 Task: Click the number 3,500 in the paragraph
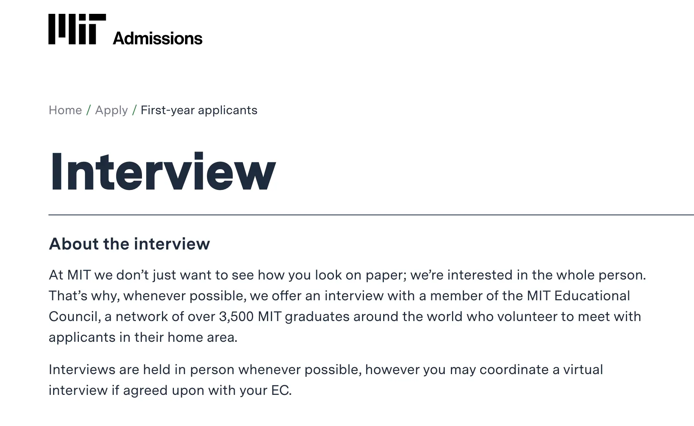(236, 316)
